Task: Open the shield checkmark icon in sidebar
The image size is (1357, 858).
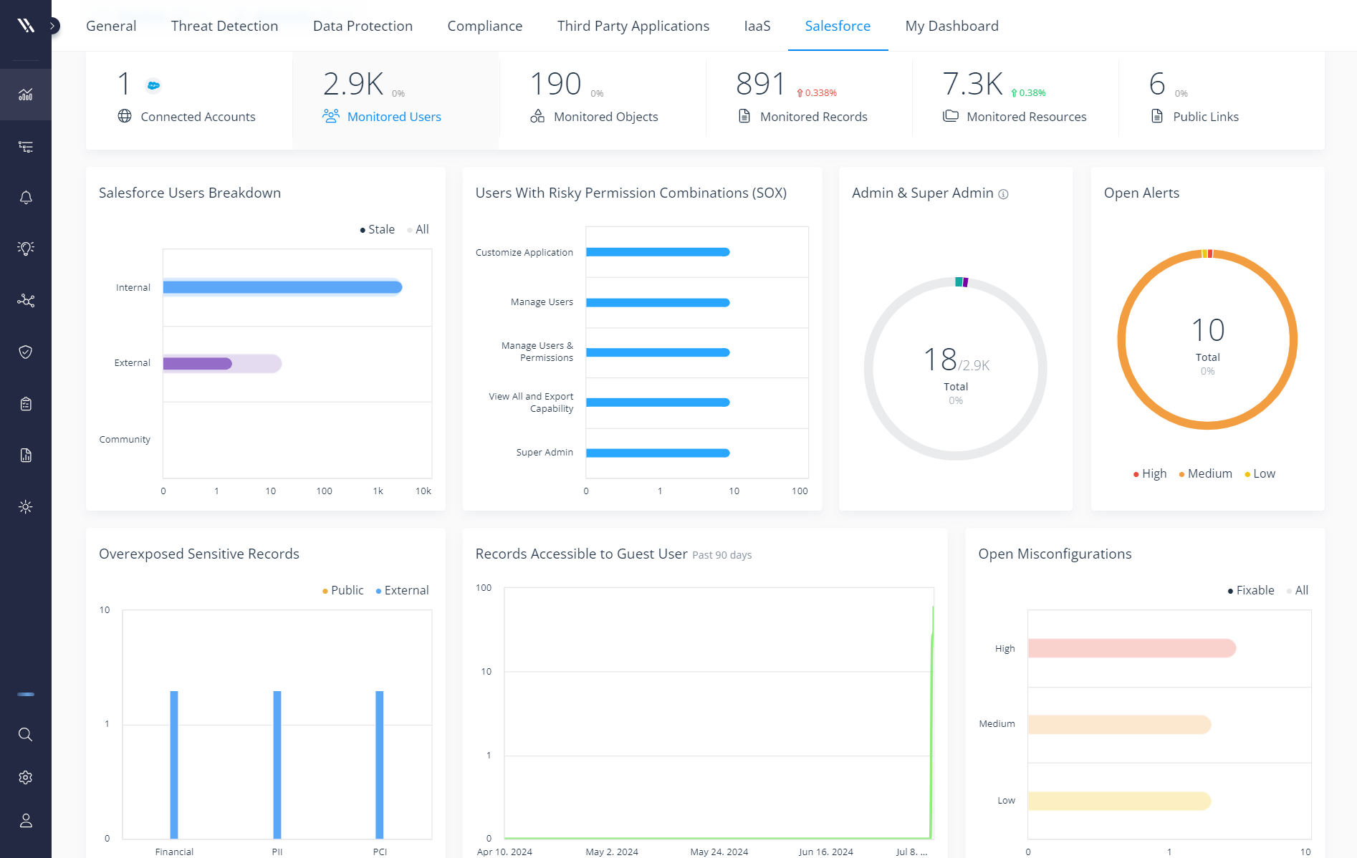Action: pyautogui.click(x=26, y=352)
